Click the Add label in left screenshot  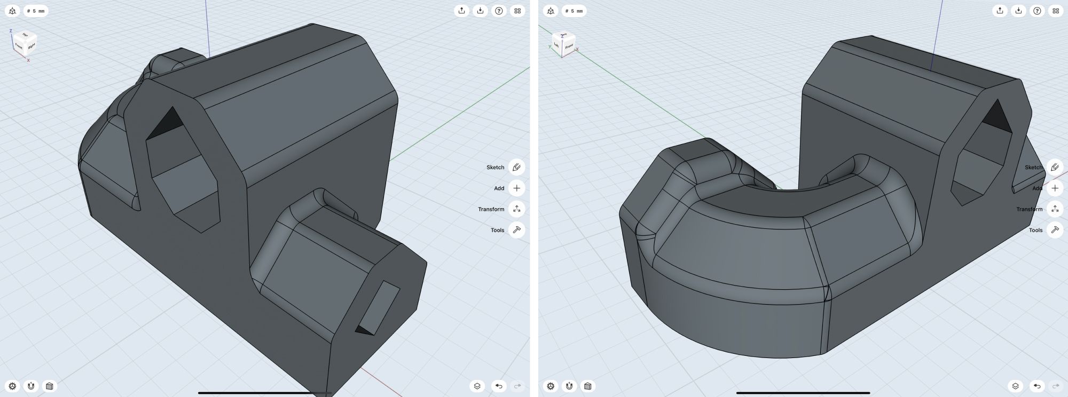[499, 188]
